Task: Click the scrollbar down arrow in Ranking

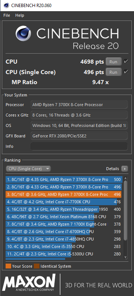Action: tap(125, 257)
